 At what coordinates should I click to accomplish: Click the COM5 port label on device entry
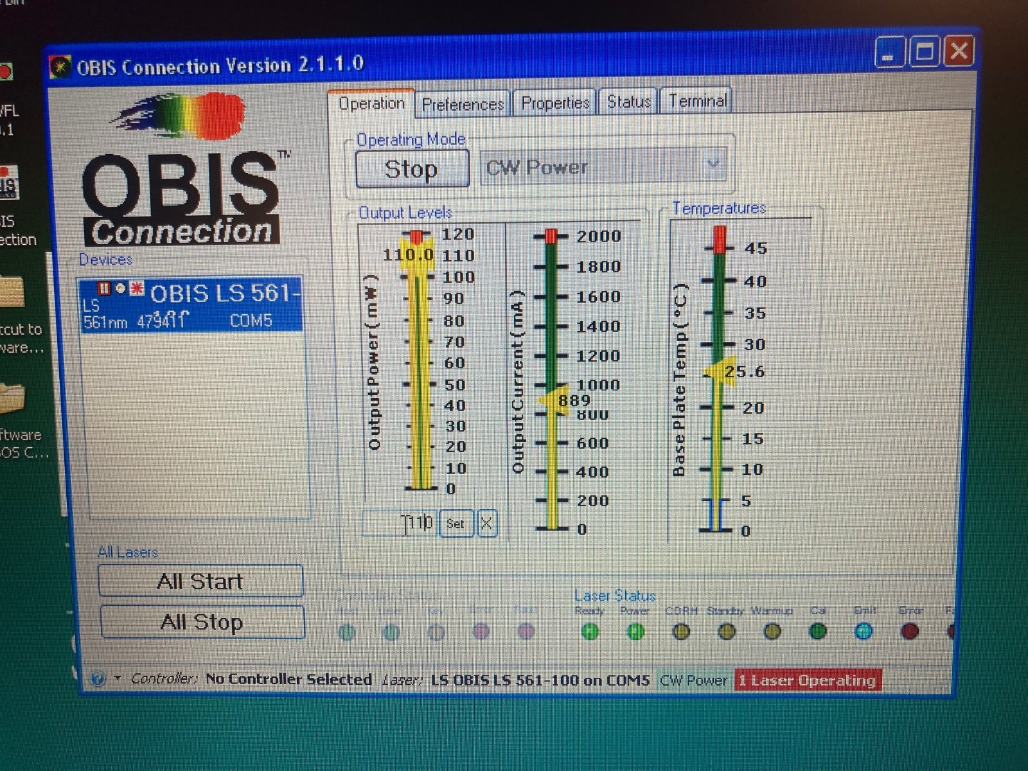(251, 321)
